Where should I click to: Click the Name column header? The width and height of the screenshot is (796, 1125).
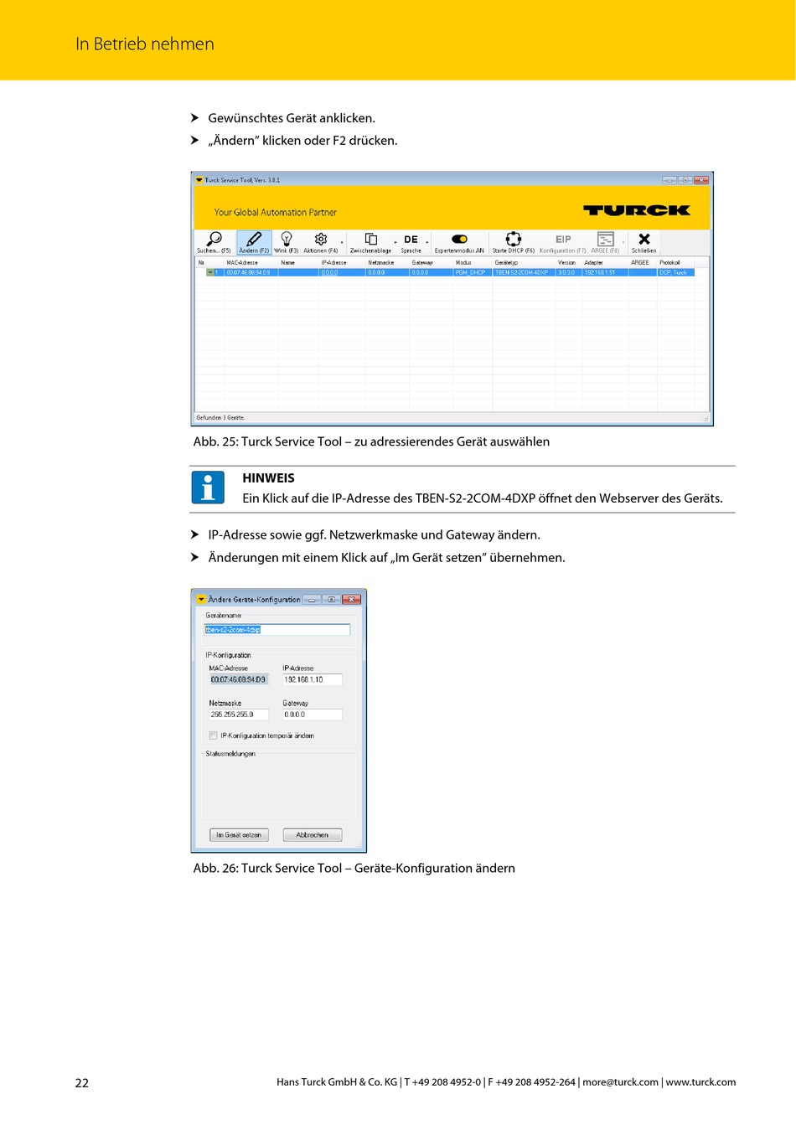(x=288, y=263)
